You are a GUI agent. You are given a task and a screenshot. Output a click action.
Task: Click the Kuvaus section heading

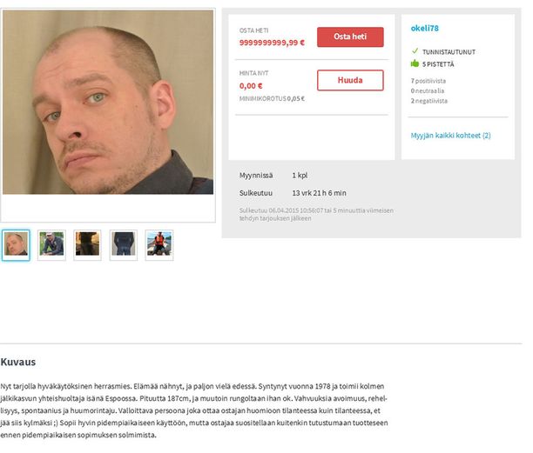pos(18,362)
